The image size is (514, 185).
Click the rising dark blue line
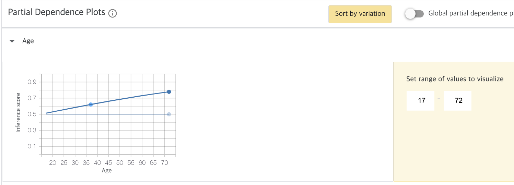(130, 98)
